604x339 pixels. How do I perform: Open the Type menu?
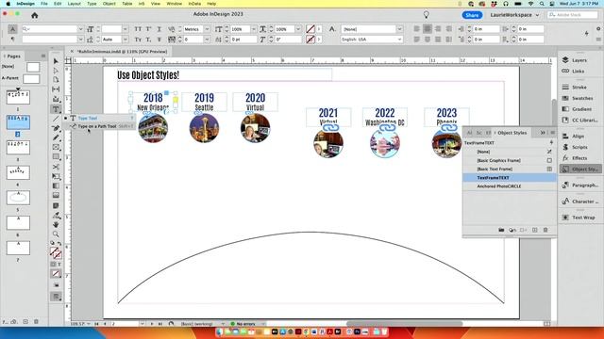[x=92, y=4]
